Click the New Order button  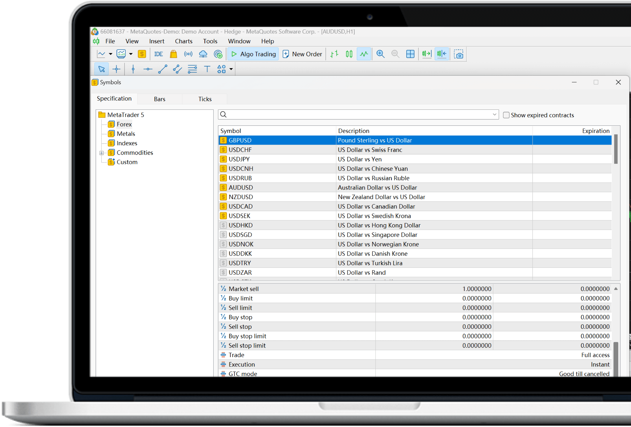tap(302, 54)
